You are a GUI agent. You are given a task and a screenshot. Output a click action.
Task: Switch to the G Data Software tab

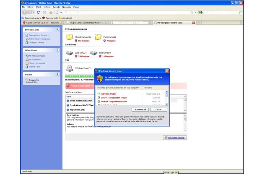coord(43,23)
